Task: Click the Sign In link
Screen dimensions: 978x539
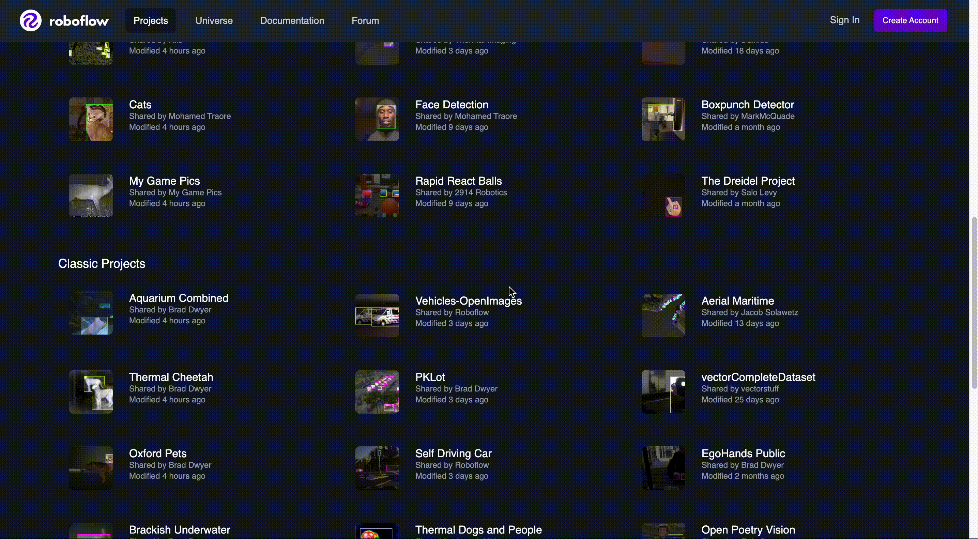Action: point(844,20)
